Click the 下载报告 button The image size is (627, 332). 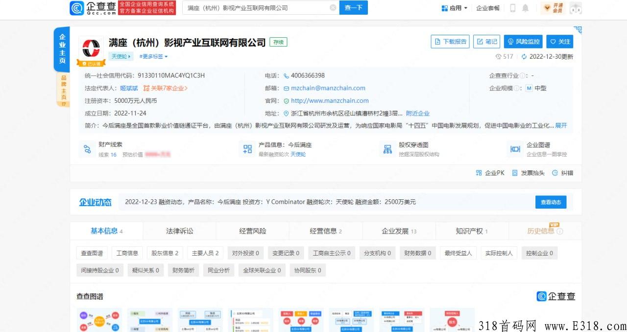[x=451, y=42]
